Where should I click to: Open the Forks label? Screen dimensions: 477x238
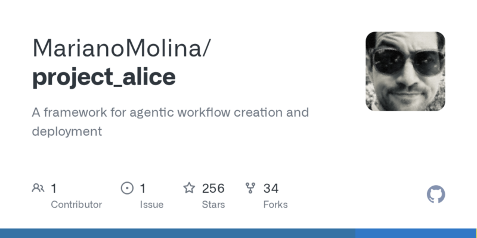tap(275, 205)
